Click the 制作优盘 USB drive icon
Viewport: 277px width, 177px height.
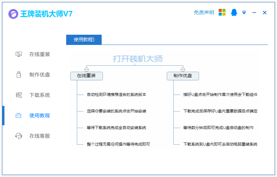click(19, 75)
